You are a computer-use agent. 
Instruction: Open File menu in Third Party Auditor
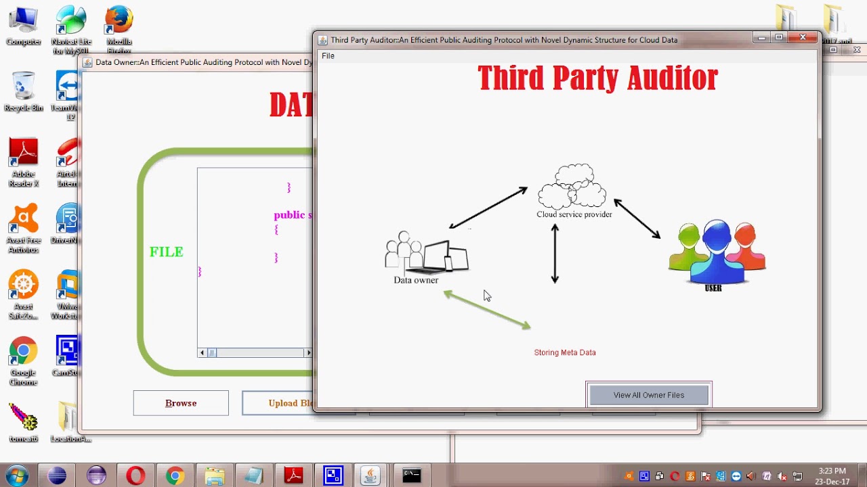(328, 55)
